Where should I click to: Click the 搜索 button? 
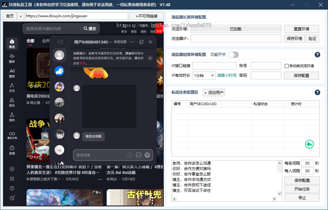90,28
